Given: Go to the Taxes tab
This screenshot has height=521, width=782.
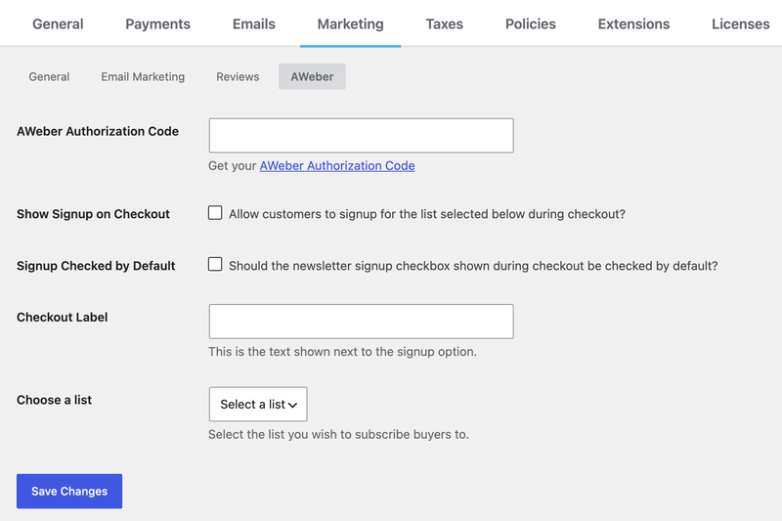Looking at the screenshot, I should coord(445,23).
